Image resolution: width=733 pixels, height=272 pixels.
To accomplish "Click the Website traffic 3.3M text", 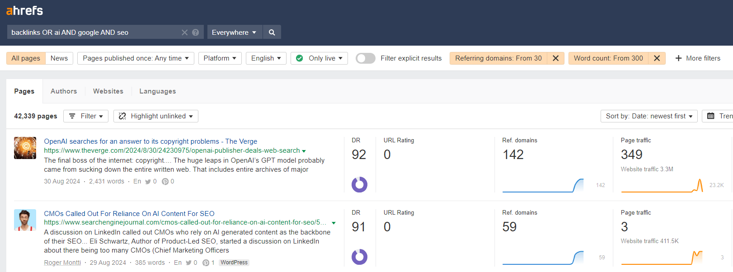I will coord(647,169).
